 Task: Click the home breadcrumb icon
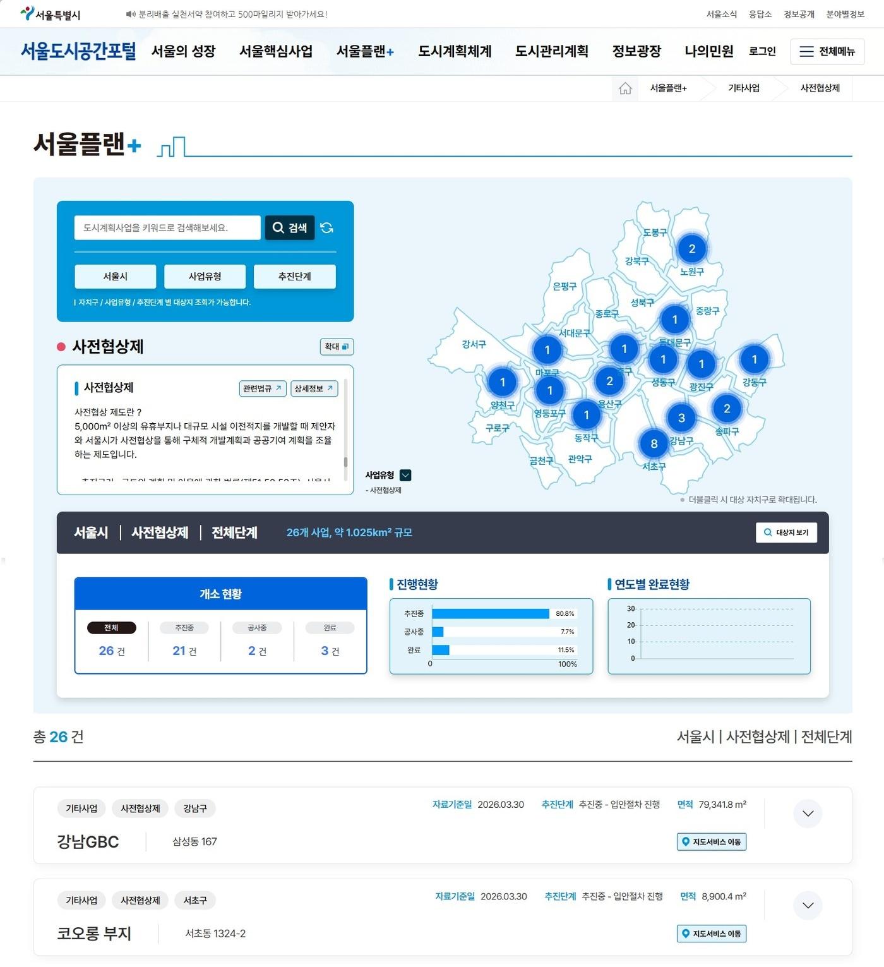(x=625, y=88)
